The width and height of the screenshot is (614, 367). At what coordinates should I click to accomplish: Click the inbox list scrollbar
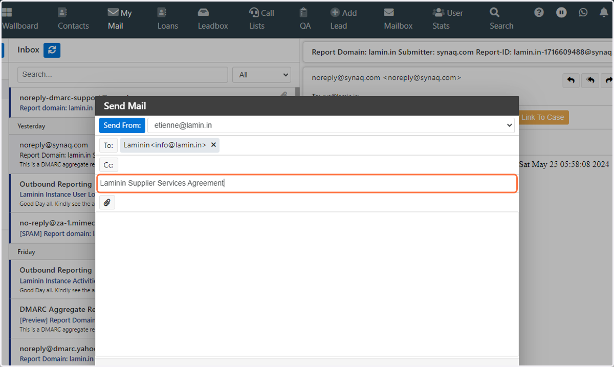297,92
